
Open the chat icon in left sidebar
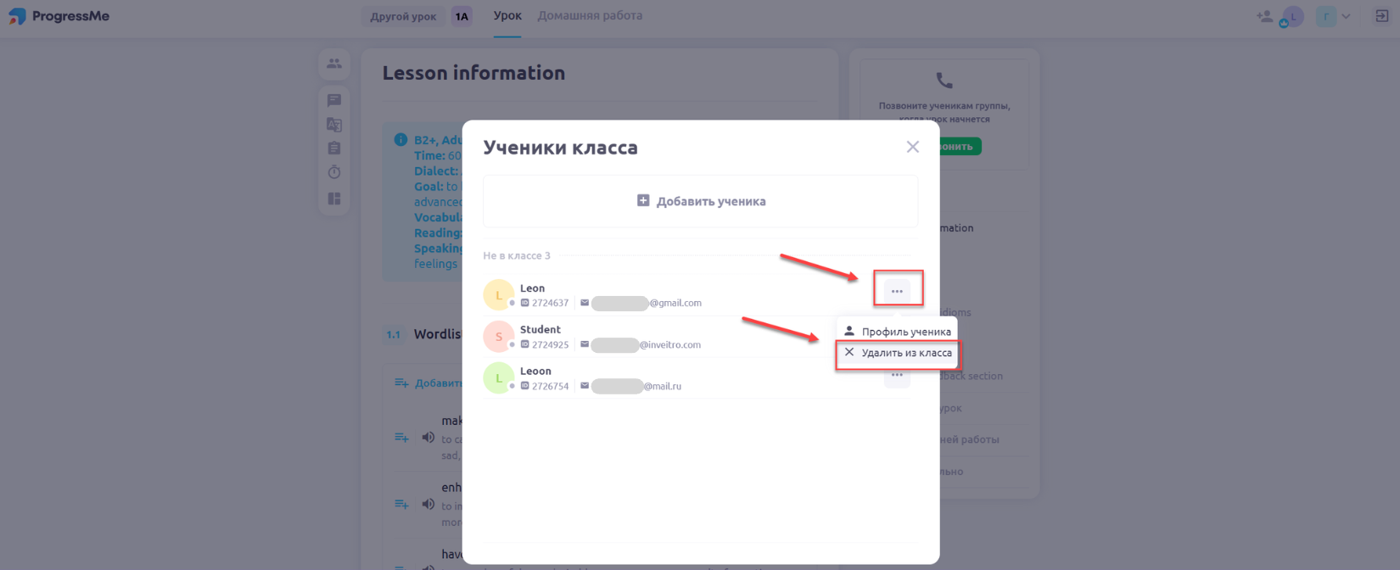334,100
